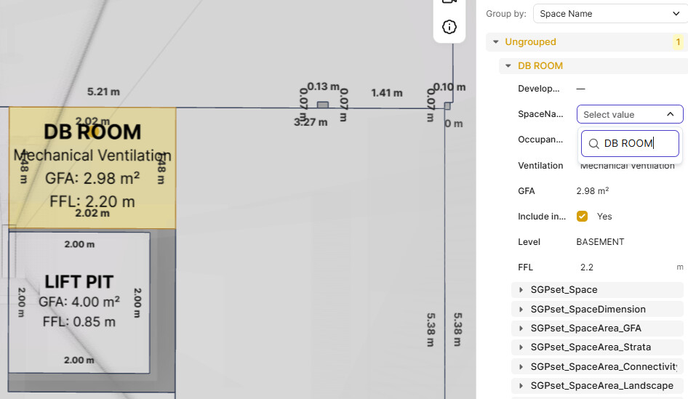Click the Ventilation property label
688x399 pixels.
pyautogui.click(x=540, y=165)
